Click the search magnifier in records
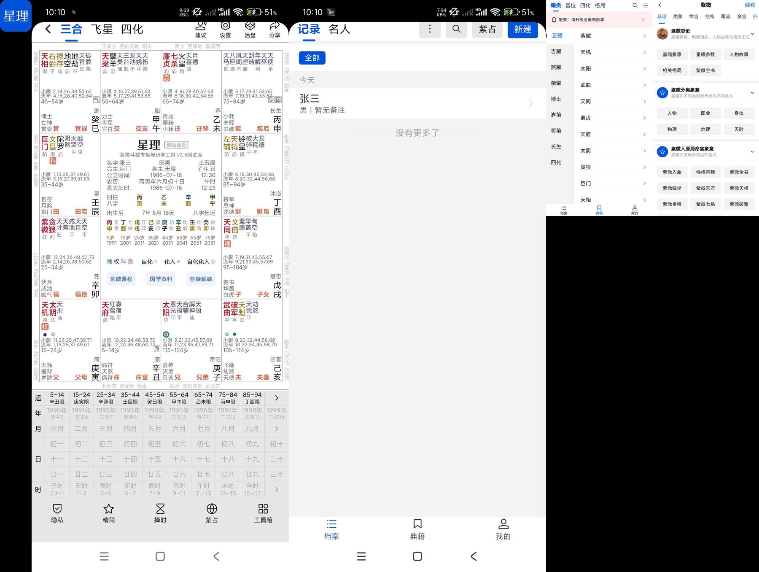759x572 pixels. click(456, 29)
